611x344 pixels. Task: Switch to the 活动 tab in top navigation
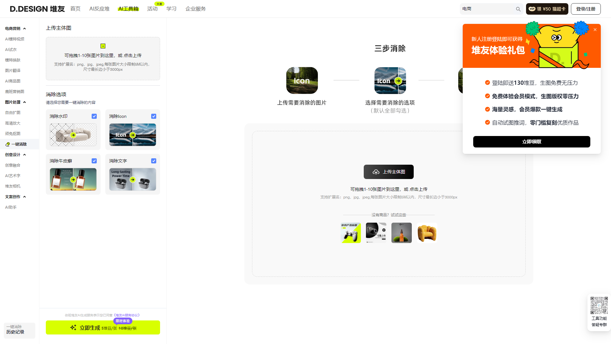click(152, 9)
